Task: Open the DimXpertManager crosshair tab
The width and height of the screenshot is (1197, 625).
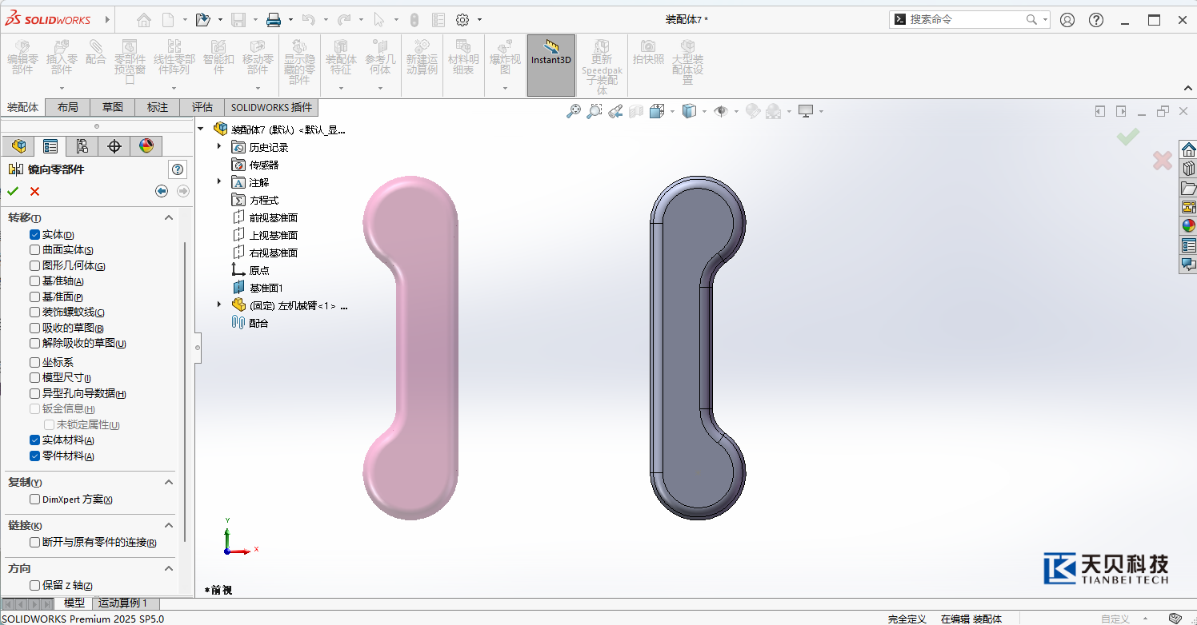Action: click(114, 145)
